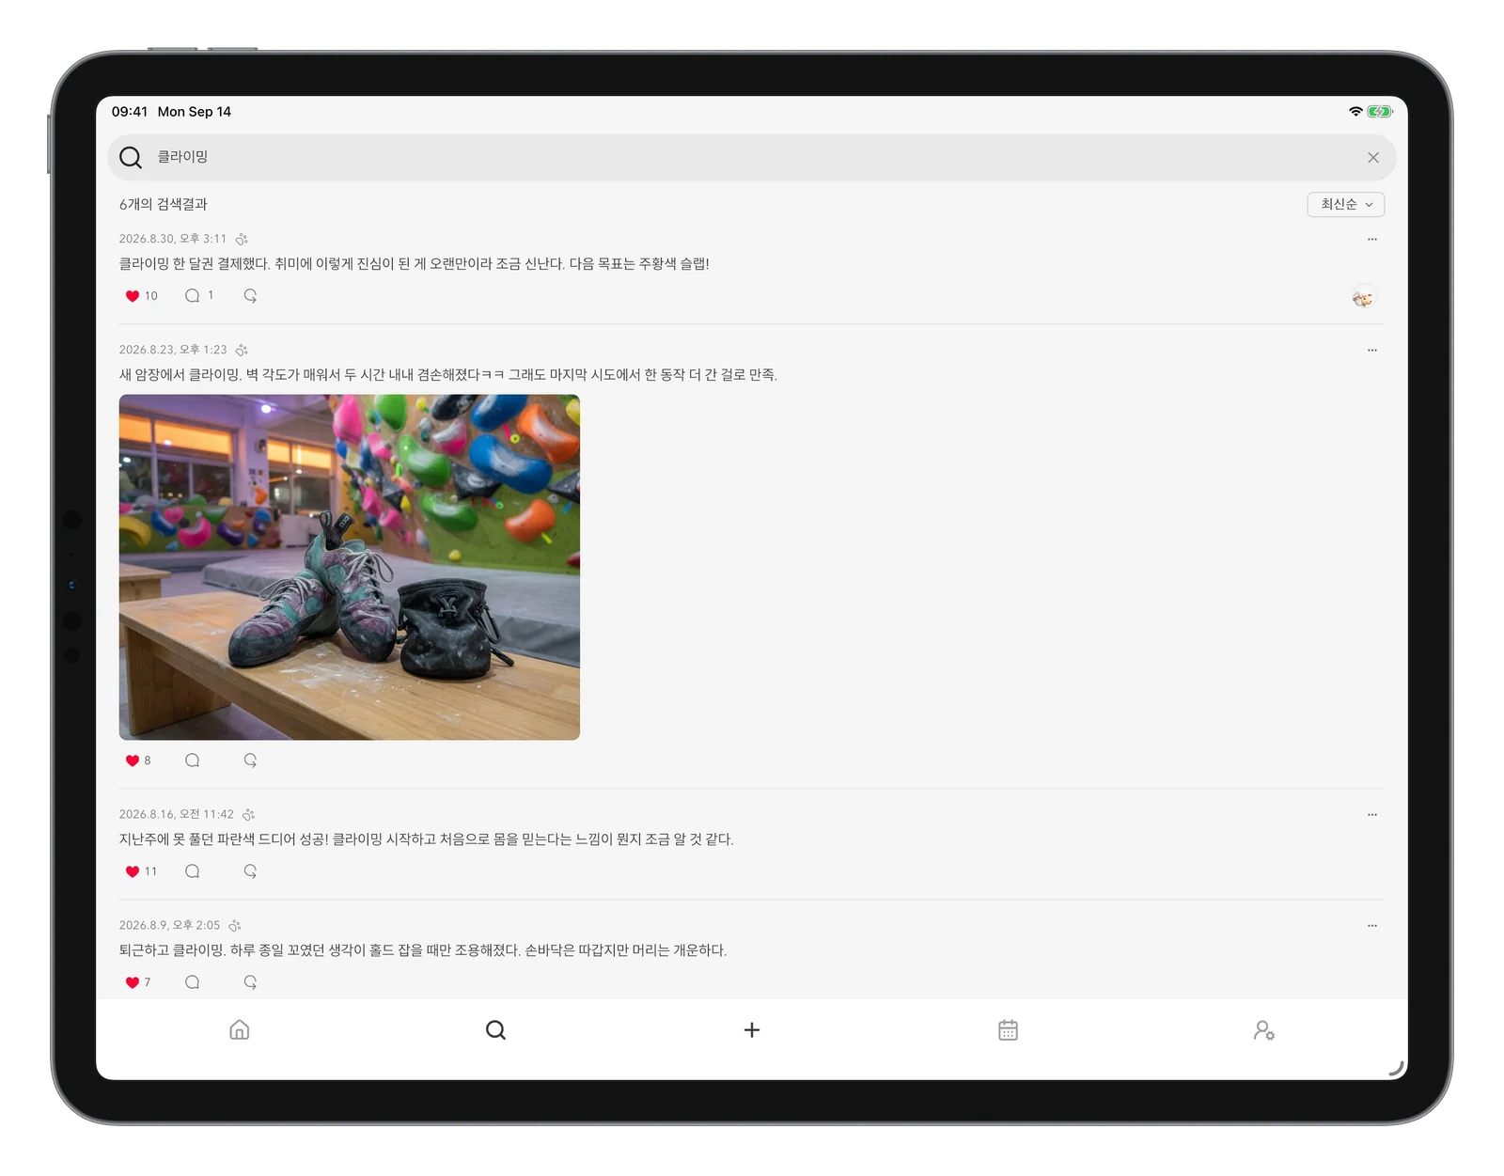This screenshot has width=1504, height=1176.
Task: Switch to the Calendar tab
Action: click(x=1008, y=1030)
